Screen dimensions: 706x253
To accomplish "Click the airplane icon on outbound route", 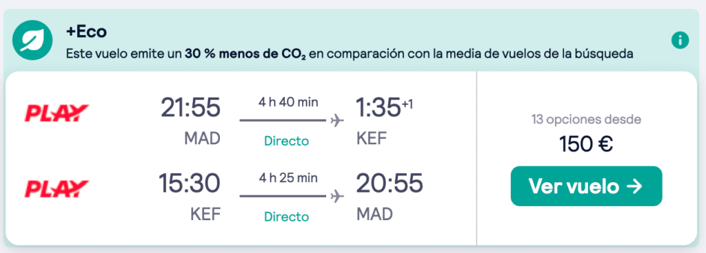I will (x=336, y=121).
